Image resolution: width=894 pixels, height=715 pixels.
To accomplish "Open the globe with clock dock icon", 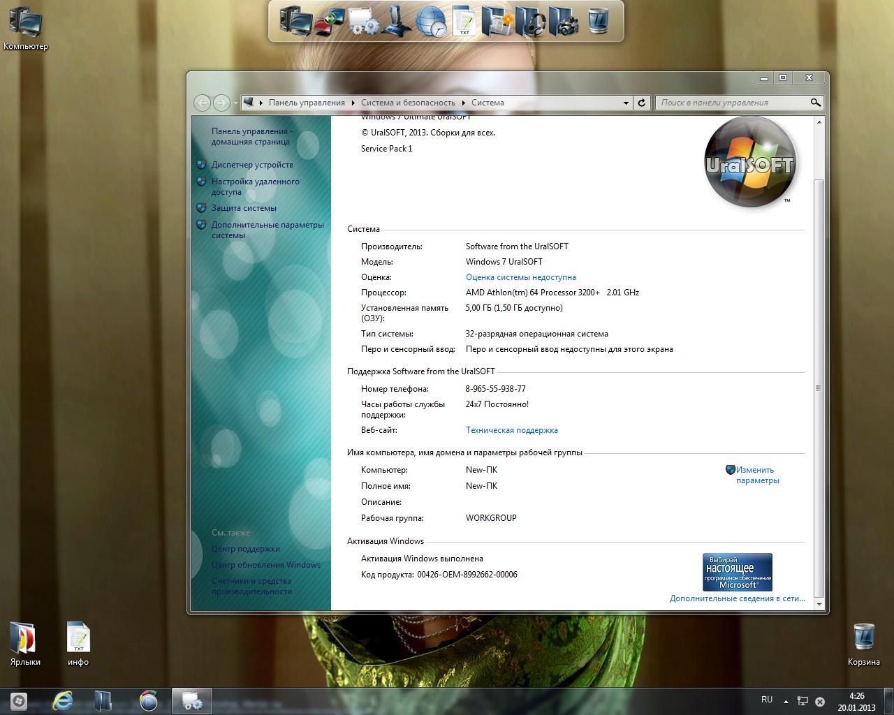I will [431, 21].
